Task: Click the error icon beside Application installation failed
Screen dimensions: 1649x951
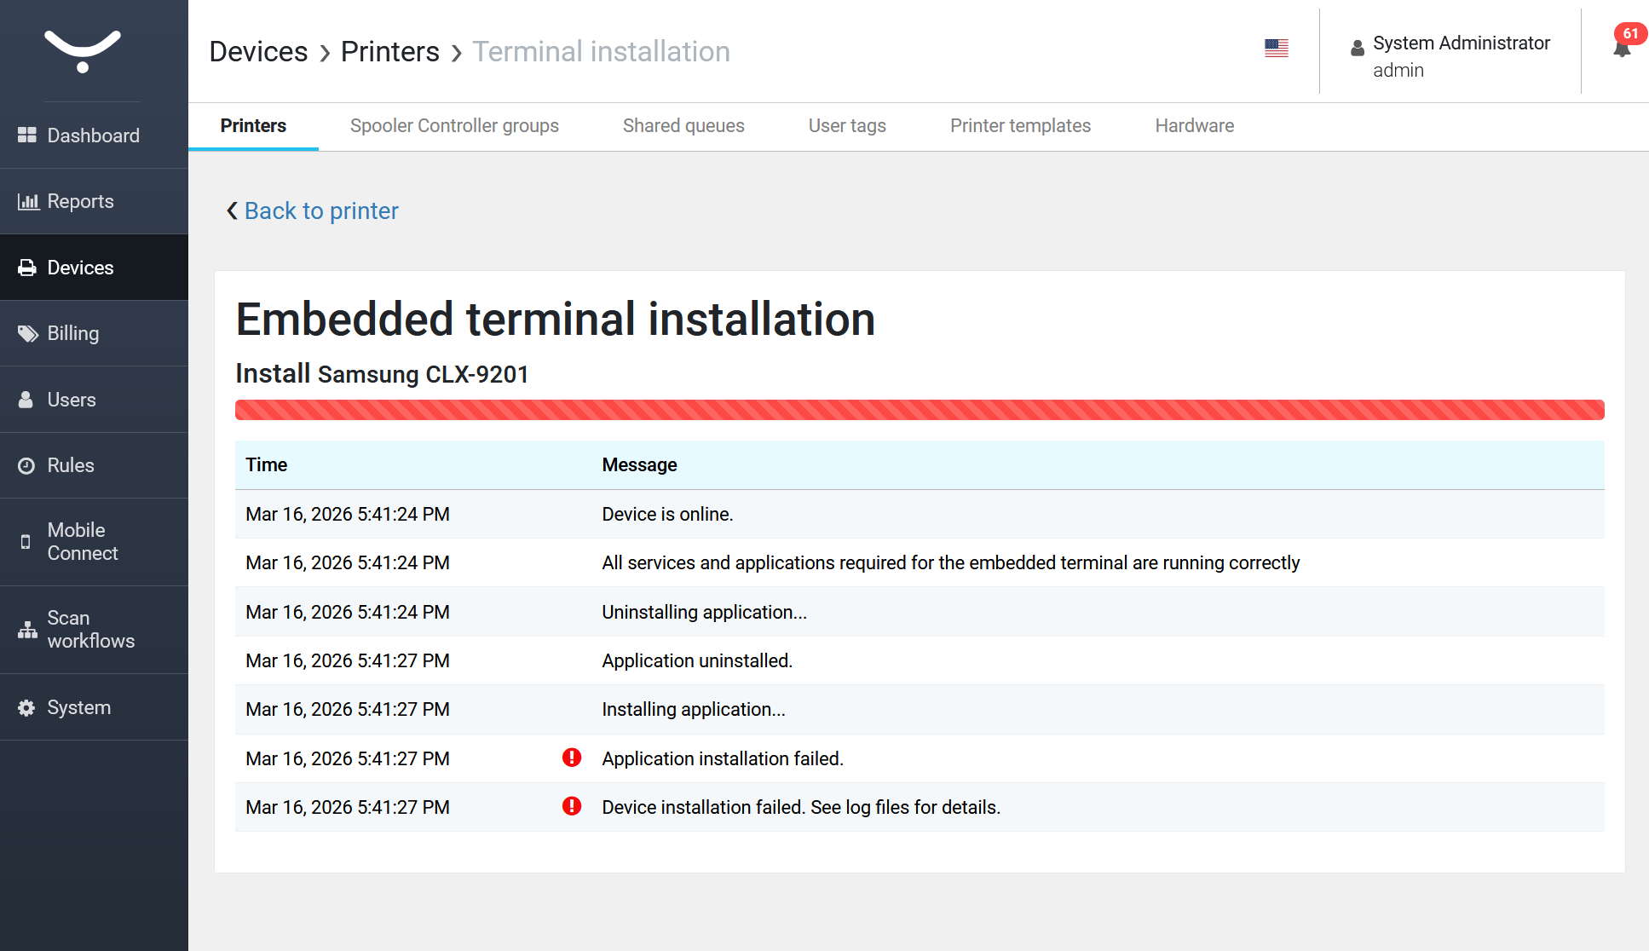Action: click(572, 758)
